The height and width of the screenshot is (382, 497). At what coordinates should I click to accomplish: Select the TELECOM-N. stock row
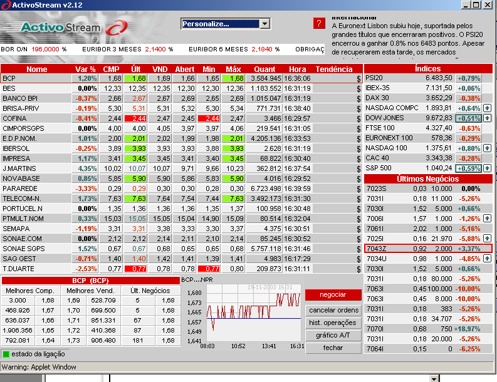point(181,199)
